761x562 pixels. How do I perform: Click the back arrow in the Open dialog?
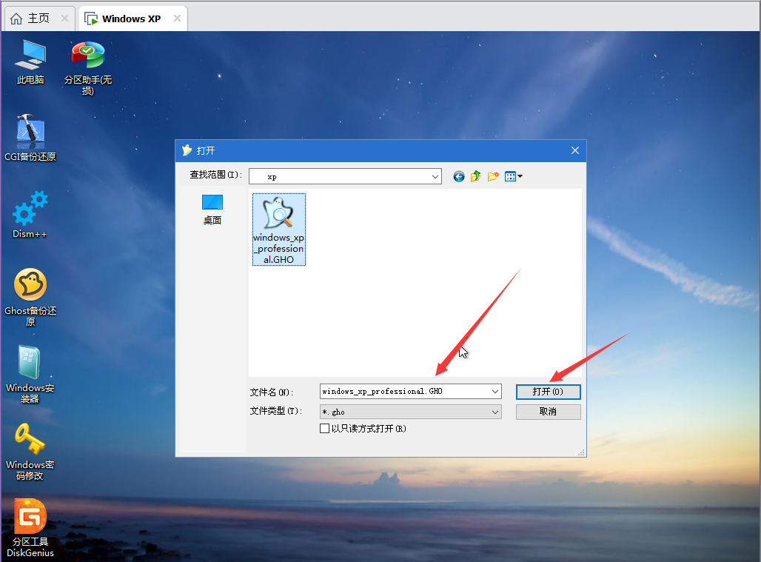459,177
